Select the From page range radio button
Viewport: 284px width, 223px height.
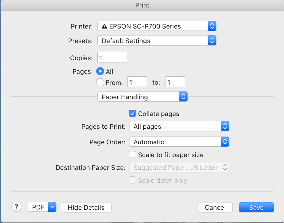(x=100, y=82)
